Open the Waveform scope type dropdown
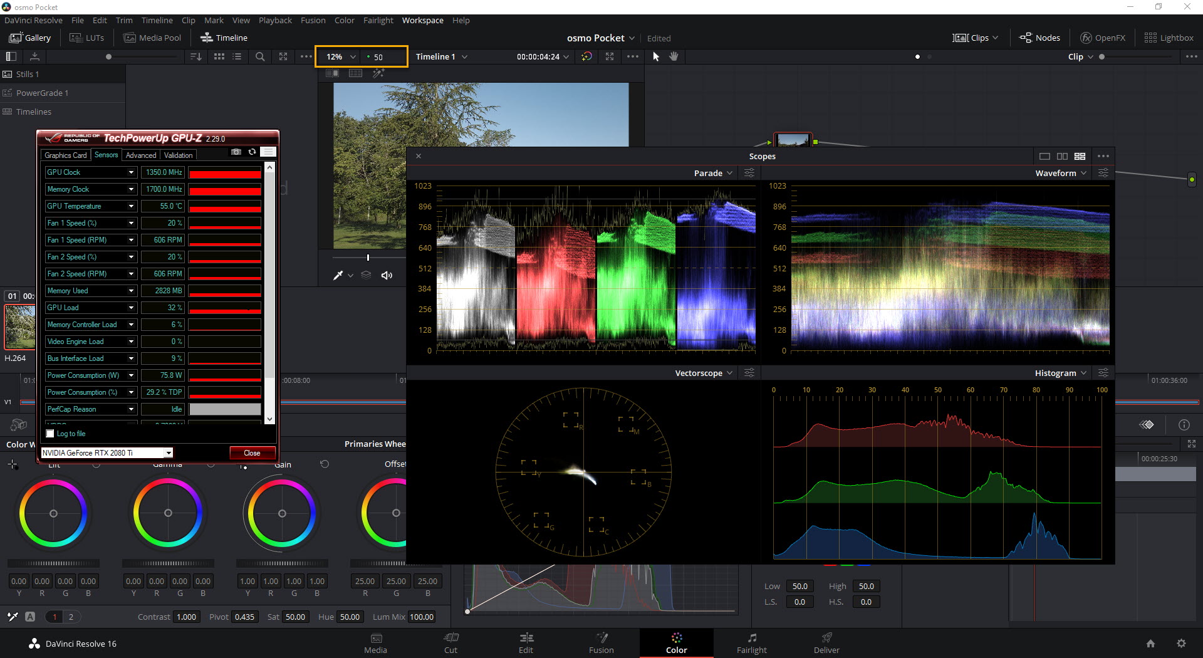This screenshot has width=1203, height=658. 1061,173
